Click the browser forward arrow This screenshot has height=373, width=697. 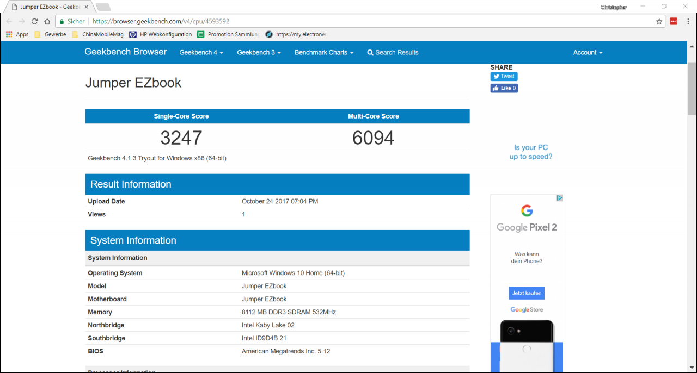tap(22, 21)
